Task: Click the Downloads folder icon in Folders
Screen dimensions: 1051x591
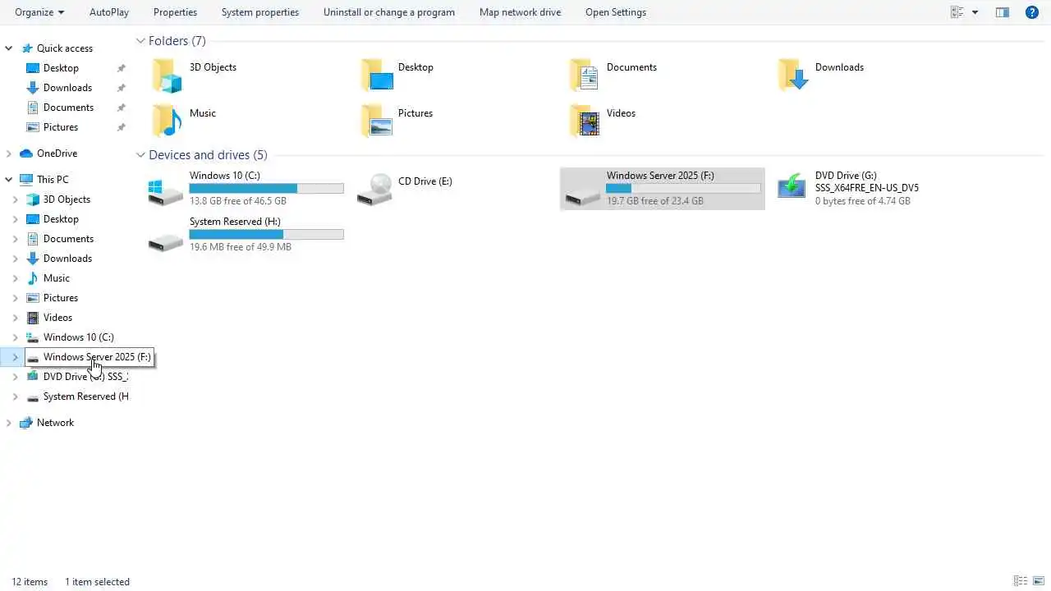Action: pos(793,76)
